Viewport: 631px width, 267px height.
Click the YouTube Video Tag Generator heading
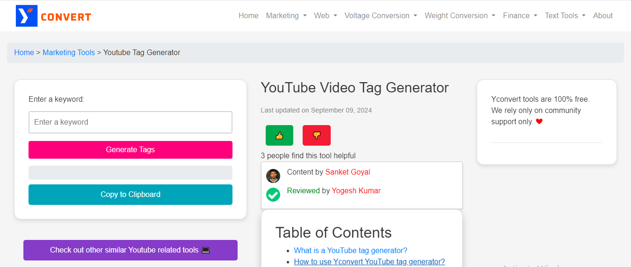(355, 88)
